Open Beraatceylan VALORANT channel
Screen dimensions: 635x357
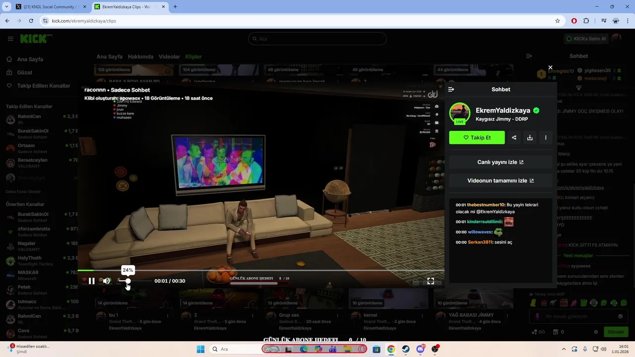42,163
